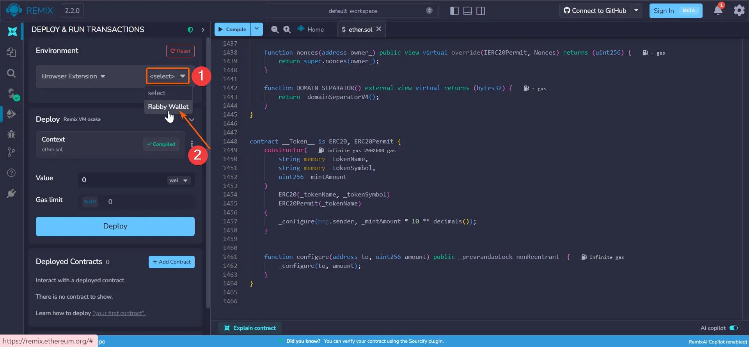Toggle the auto gas limit option
Image resolution: width=749 pixels, height=347 pixels.
pos(90,202)
